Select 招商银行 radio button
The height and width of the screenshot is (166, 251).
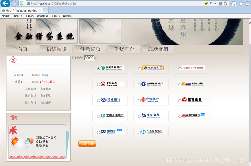click(x=180, y=101)
